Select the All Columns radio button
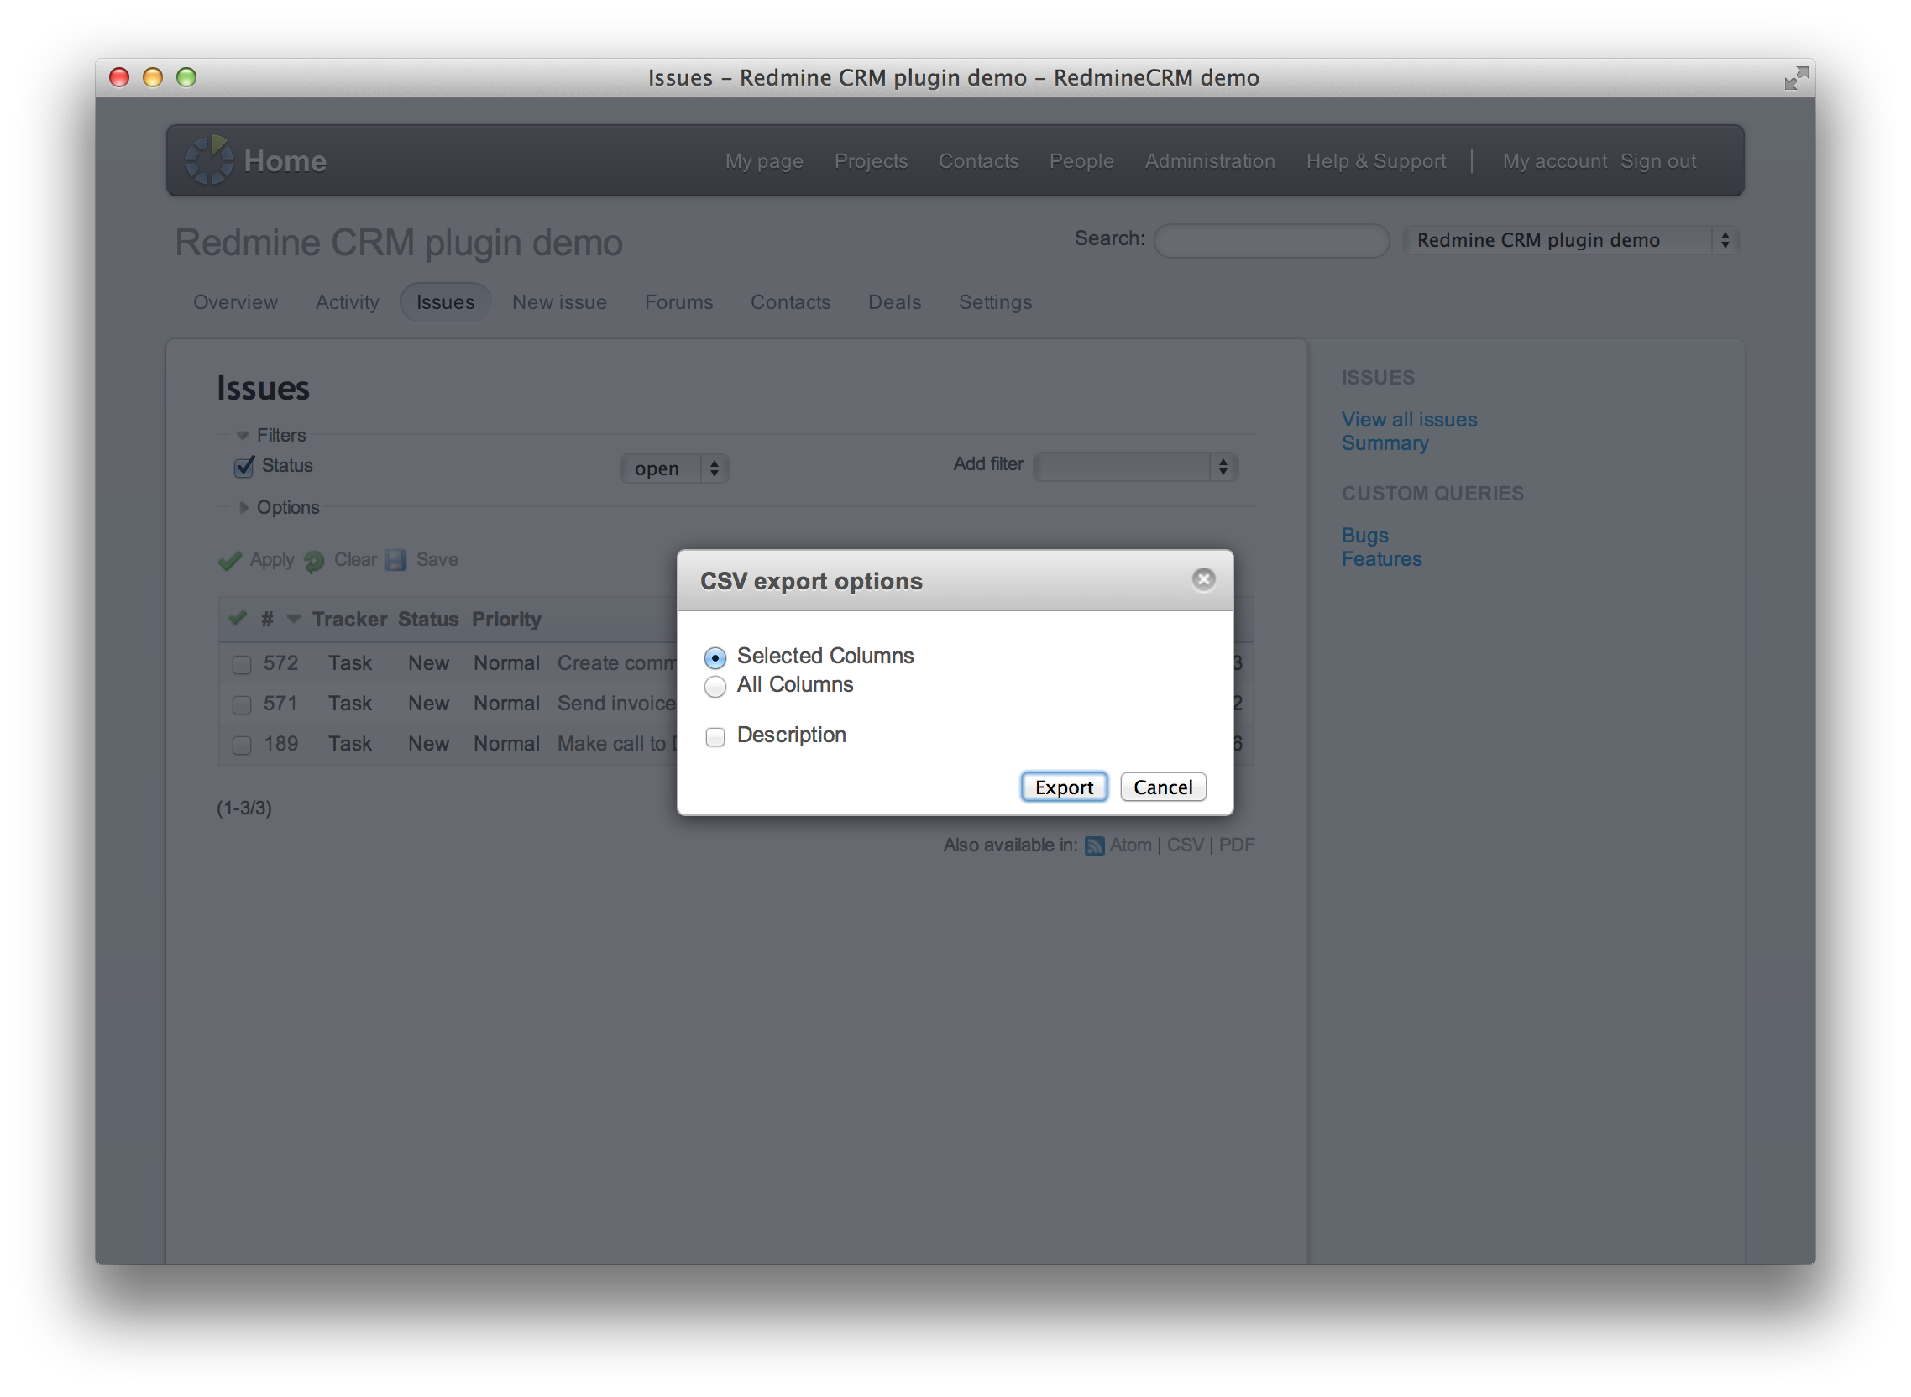 [x=715, y=687]
